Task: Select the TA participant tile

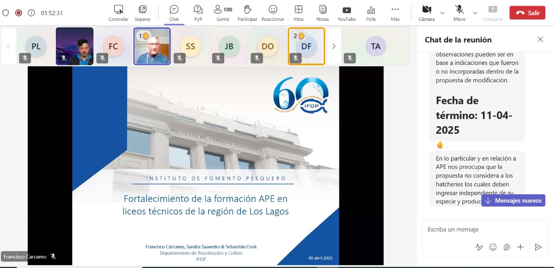Action: coord(376,46)
